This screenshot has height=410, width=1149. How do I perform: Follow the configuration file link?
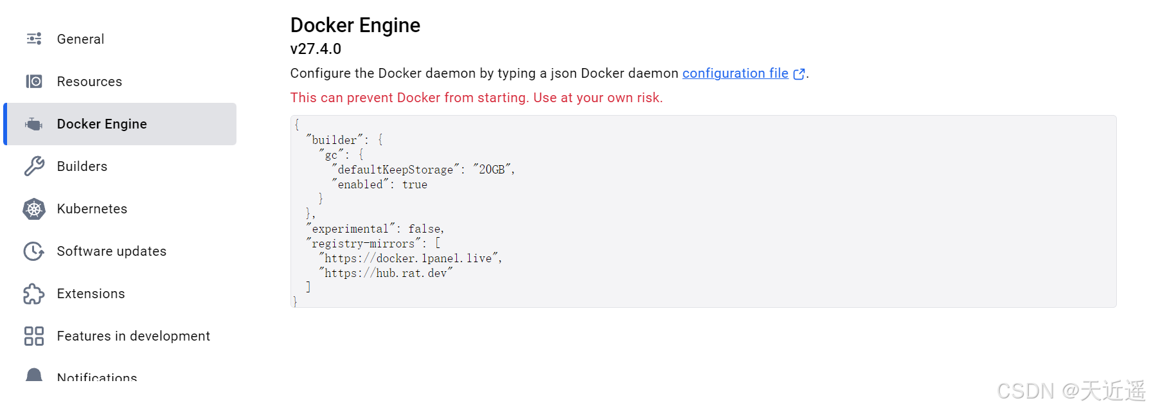tap(735, 73)
